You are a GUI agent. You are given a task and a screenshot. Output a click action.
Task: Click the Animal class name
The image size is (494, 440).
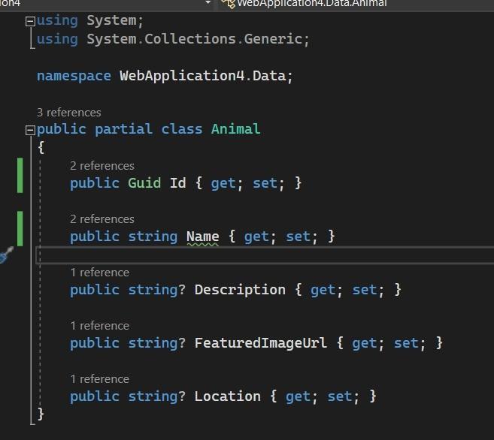point(235,129)
